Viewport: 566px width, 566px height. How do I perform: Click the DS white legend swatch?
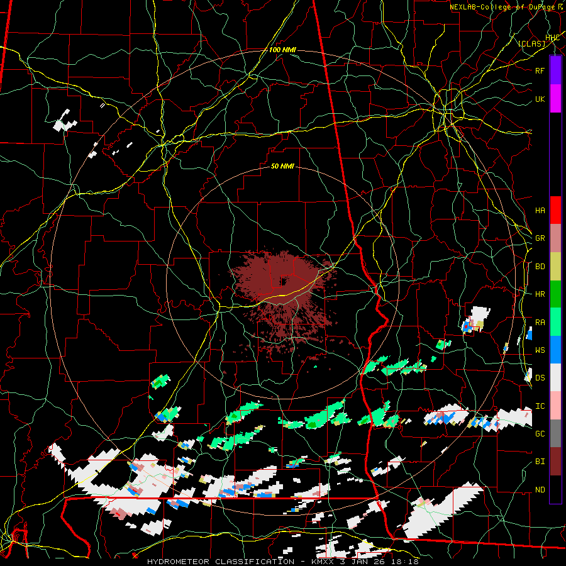pos(555,377)
